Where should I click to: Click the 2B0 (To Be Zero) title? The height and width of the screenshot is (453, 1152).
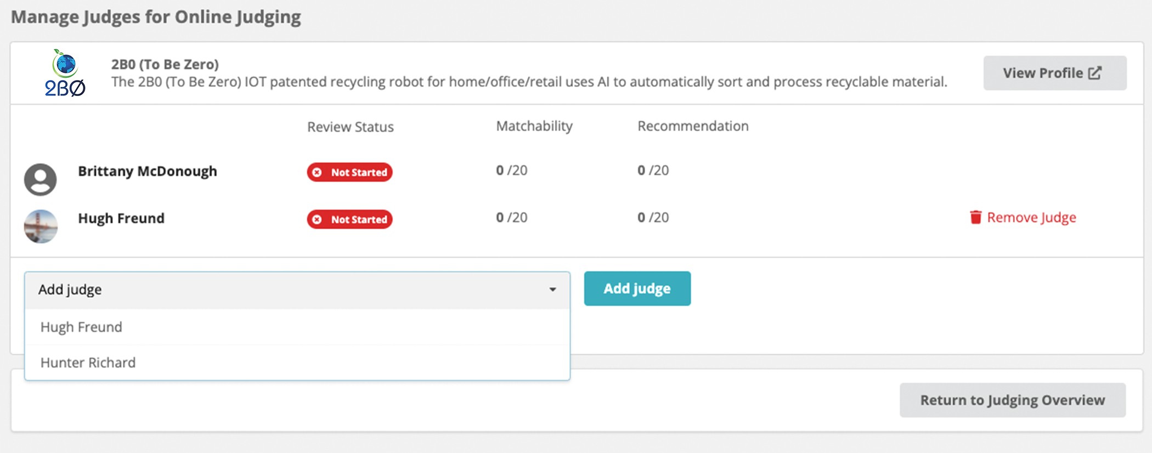(x=165, y=64)
